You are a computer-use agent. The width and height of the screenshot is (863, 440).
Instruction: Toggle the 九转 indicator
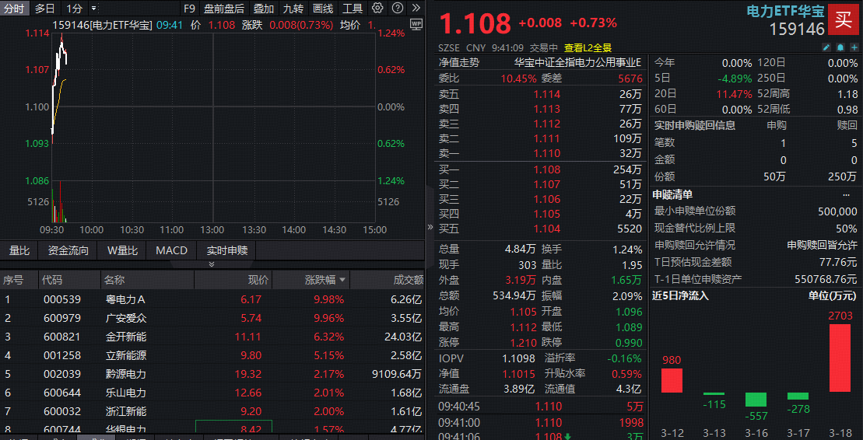(293, 9)
